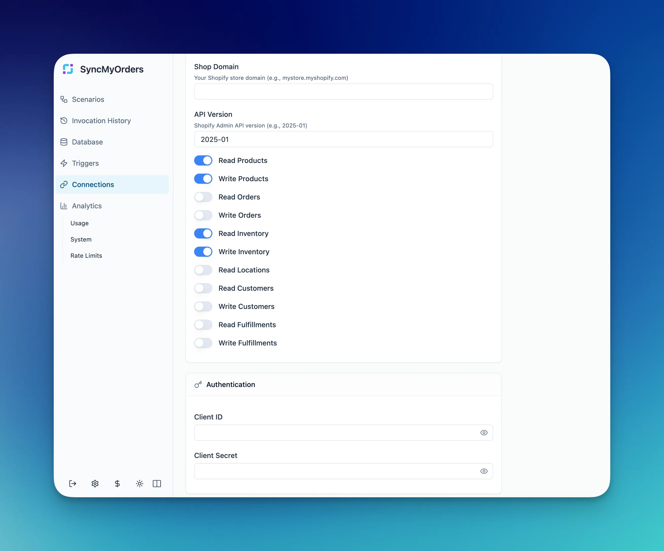The height and width of the screenshot is (551, 664).
Task: Select Triggers in the sidebar
Action: (x=85, y=163)
